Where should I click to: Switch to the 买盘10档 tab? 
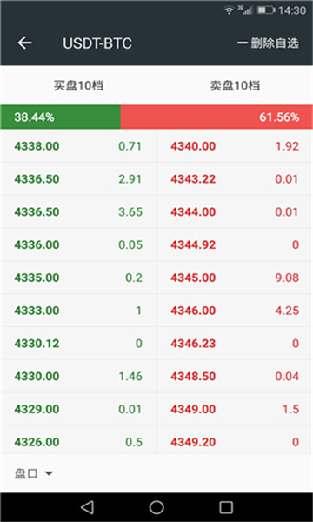click(x=79, y=85)
